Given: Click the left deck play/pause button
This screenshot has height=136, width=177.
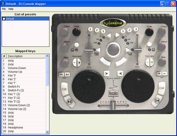Looking at the screenshot, I should 70,102.
